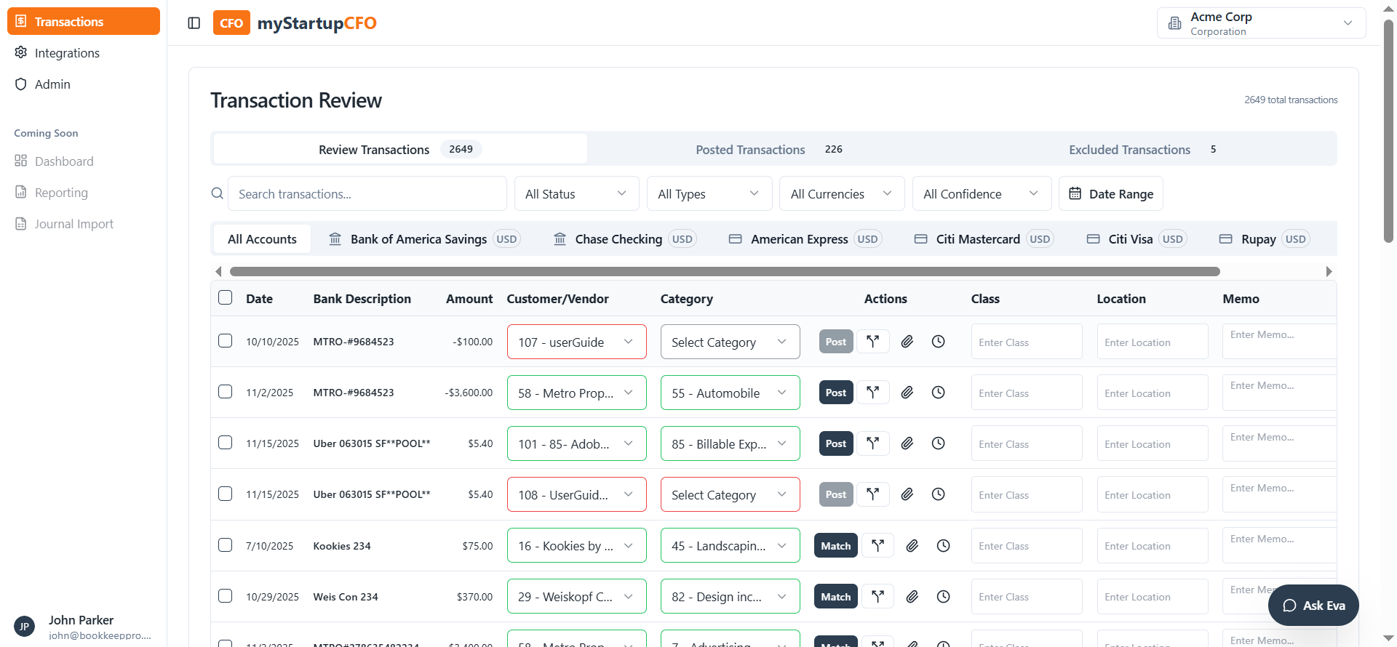
Task: Open the Ask Eva assistant
Action: (x=1313, y=606)
